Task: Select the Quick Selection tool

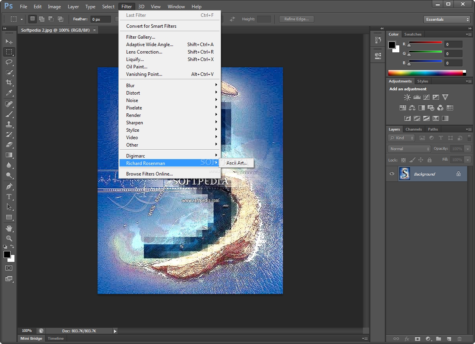Action: coord(9,72)
